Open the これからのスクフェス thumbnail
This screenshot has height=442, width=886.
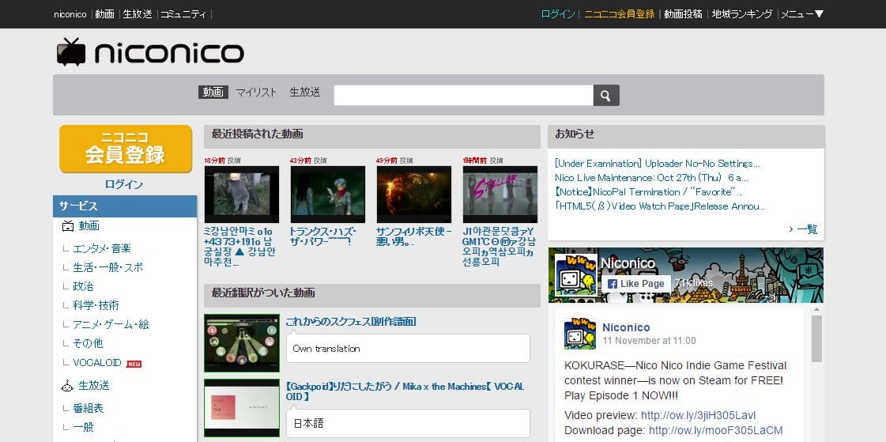(242, 343)
